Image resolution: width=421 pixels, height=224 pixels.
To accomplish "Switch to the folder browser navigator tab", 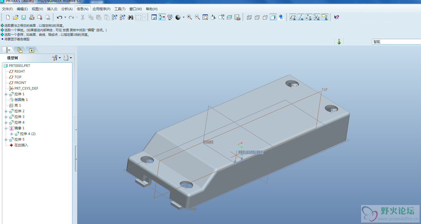I will point(20,50).
